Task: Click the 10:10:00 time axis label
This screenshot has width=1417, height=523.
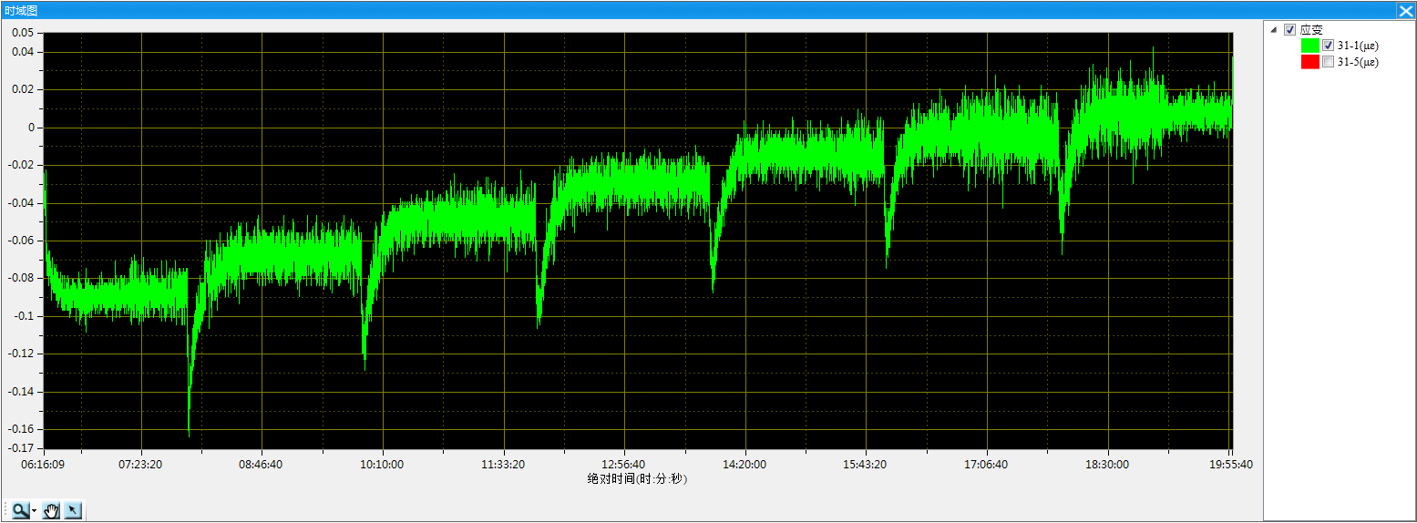Action: (x=383, y=465)
